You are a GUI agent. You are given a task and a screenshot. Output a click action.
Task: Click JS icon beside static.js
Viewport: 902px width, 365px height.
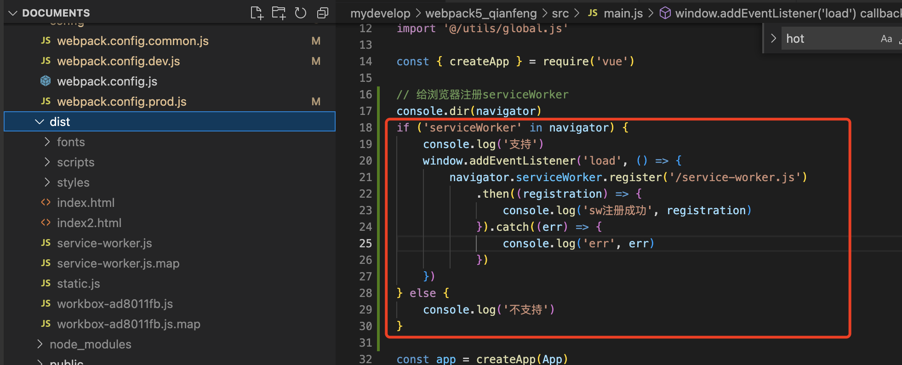point(46,283)
